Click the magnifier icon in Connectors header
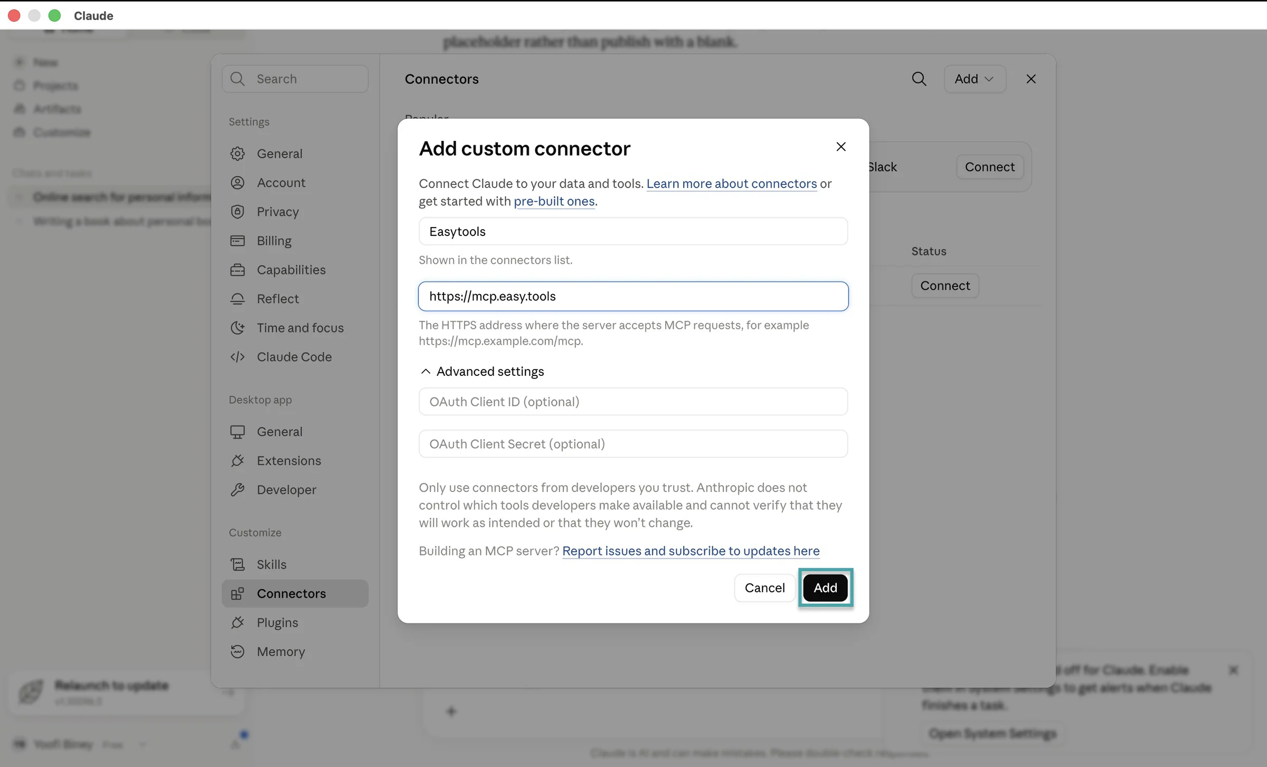This screenshot has height=767, width=1267. [919, 79]
